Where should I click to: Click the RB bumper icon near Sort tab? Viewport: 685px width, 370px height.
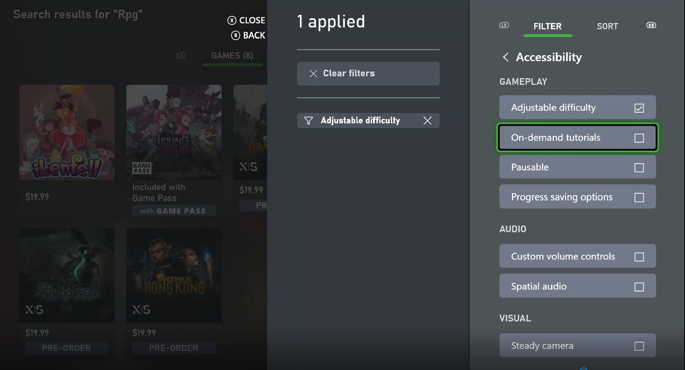[x=651, y=25]
